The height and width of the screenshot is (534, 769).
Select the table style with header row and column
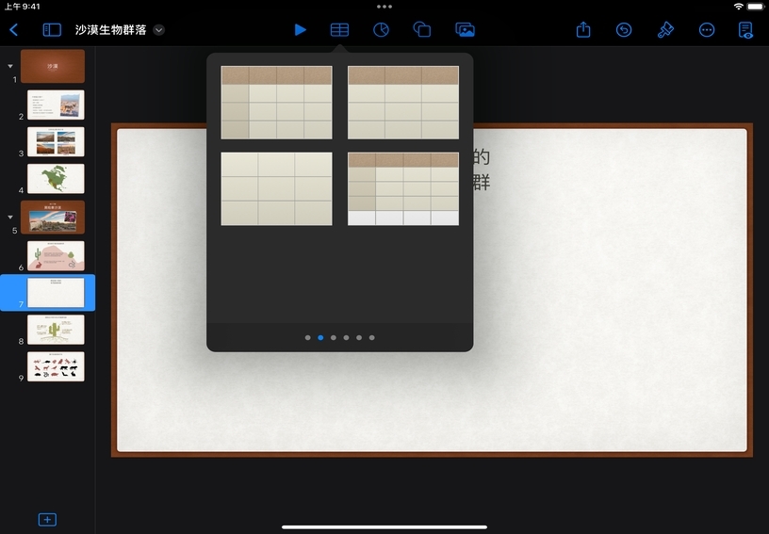276,103
